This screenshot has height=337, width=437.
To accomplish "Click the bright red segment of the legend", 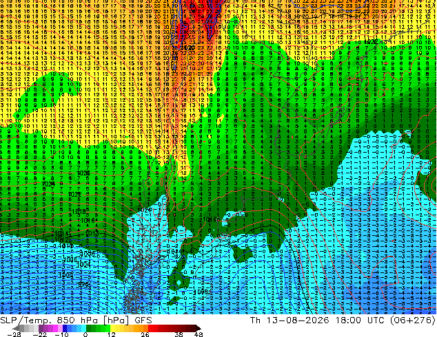I will (x=150, y=328).
